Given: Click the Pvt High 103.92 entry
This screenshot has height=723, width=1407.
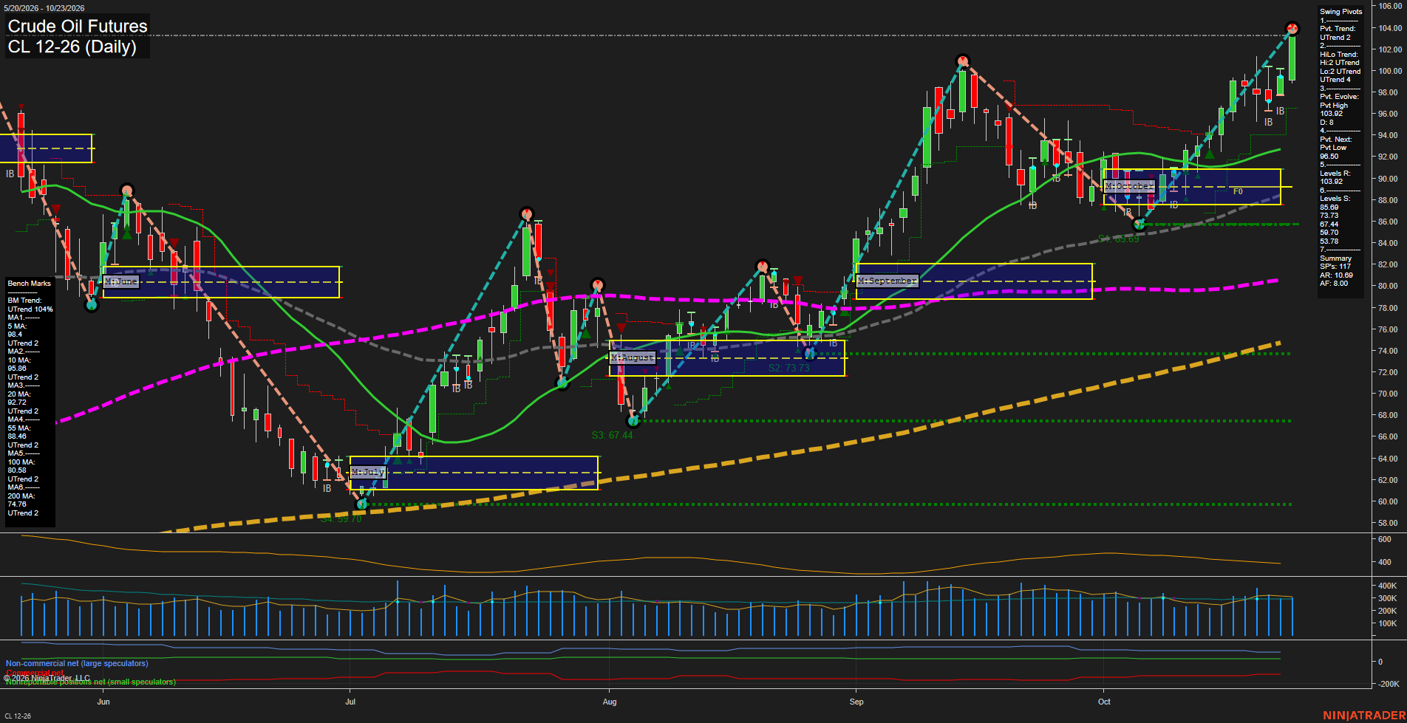Looking at the screenshot, I should coord(1334,109).
